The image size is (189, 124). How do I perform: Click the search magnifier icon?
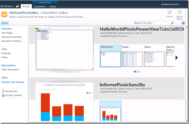coord(172,23)
